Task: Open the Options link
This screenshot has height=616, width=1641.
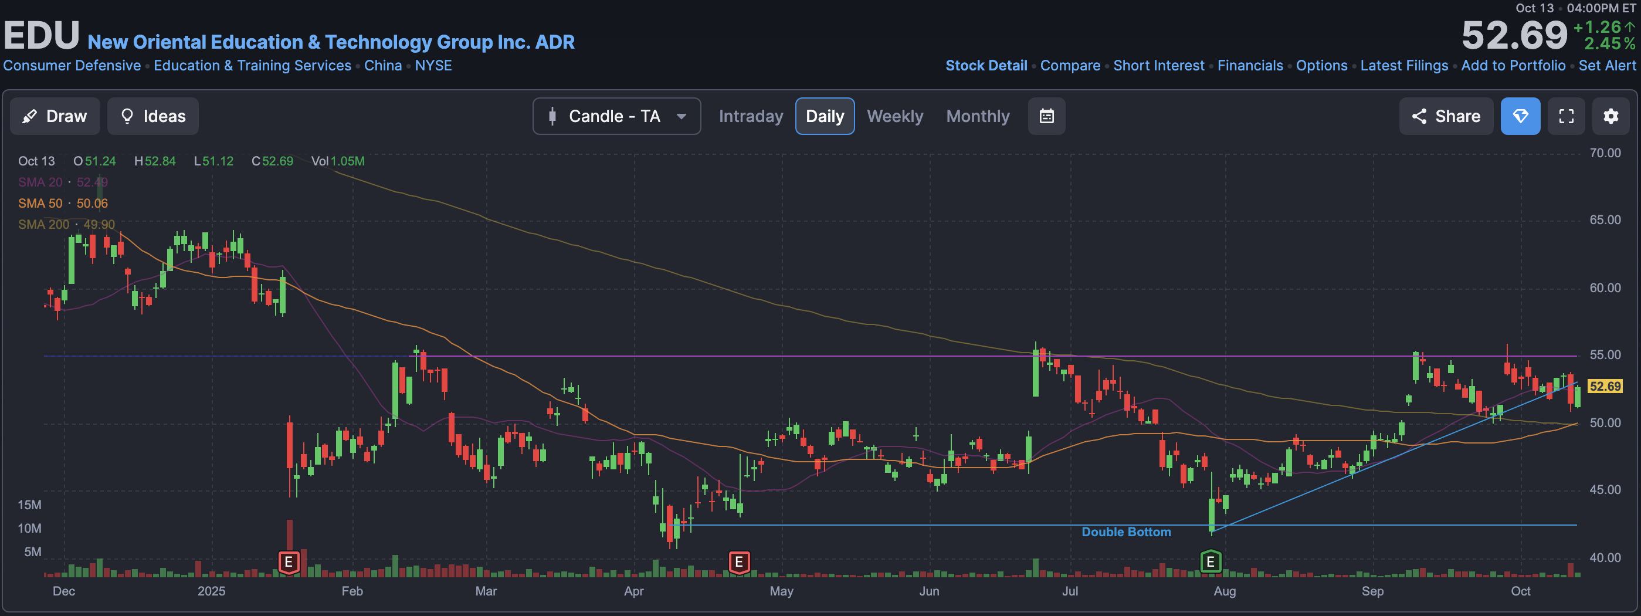Action: (x=1322, y=66)
